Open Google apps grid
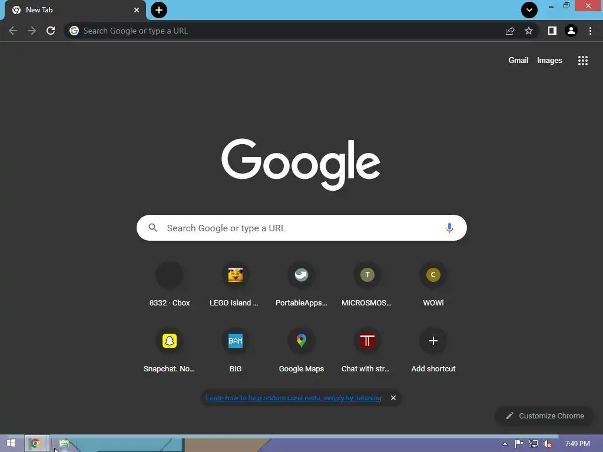 coord(583,61)
